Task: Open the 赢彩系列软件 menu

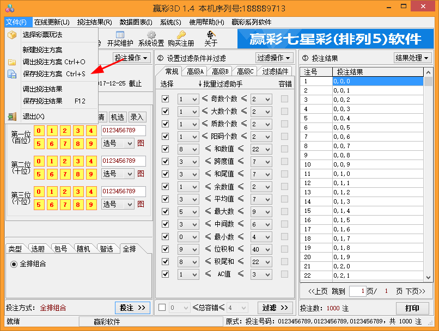Action: click(252, 22)
